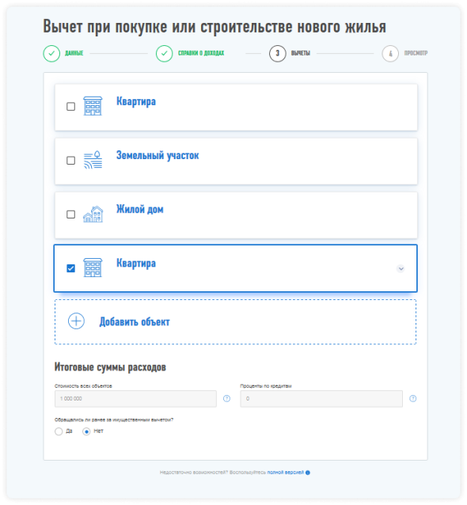Viewport: 467px width, 505px height.
Task: Click the first Квартира title
Action: coord(136,102)
